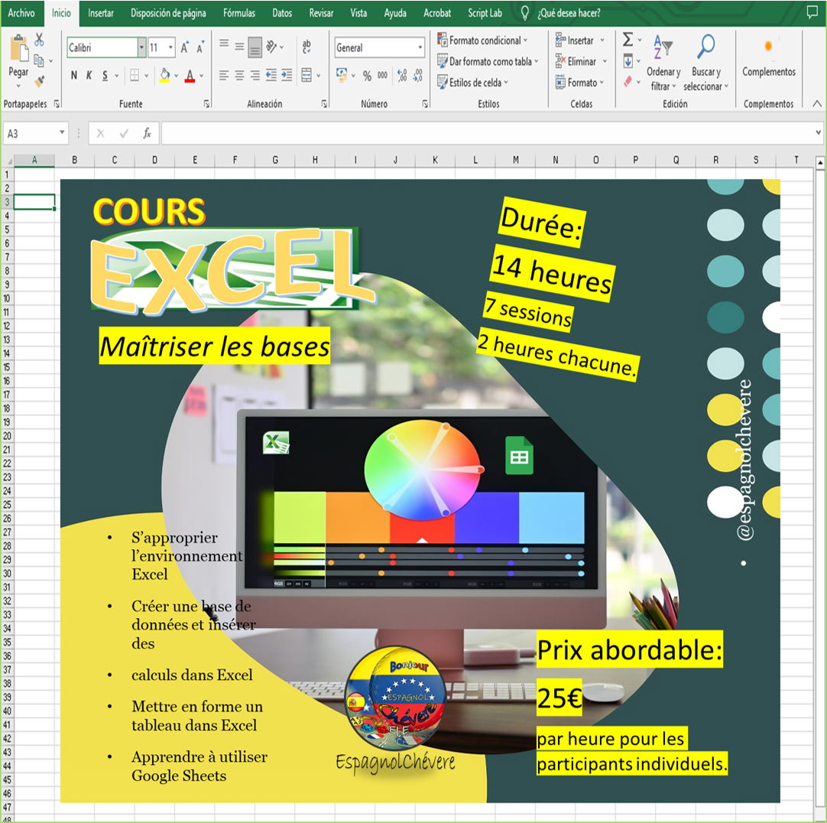Open the General number format dropdown
Screen dimensions: 827x823
point(420,47)
